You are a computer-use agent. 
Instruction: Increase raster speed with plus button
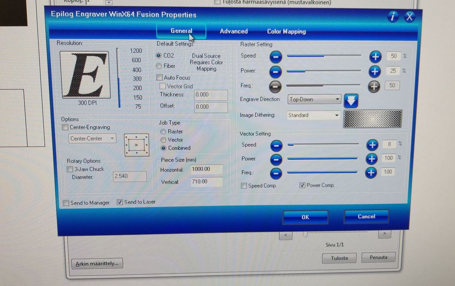point(375,57)
